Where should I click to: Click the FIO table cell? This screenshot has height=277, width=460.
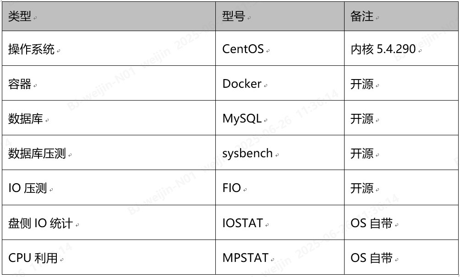[x=232, y=188]
